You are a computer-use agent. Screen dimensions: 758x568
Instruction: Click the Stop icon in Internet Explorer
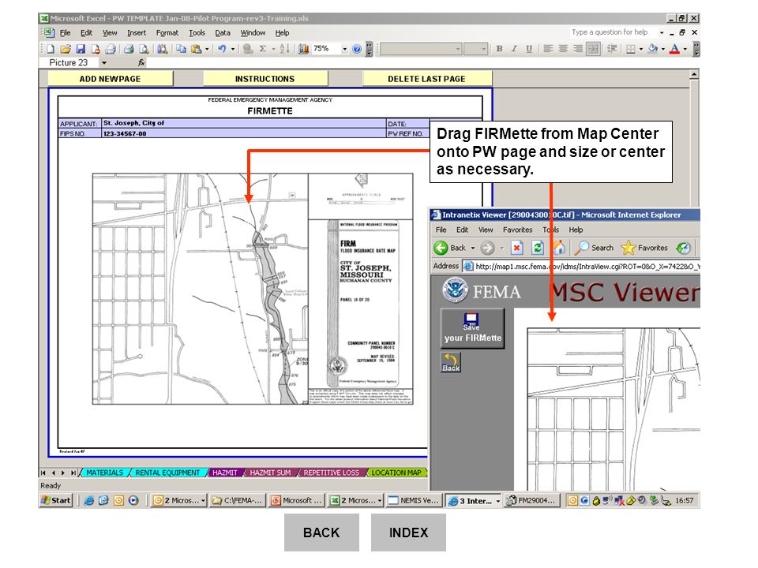tap(516, 248)
